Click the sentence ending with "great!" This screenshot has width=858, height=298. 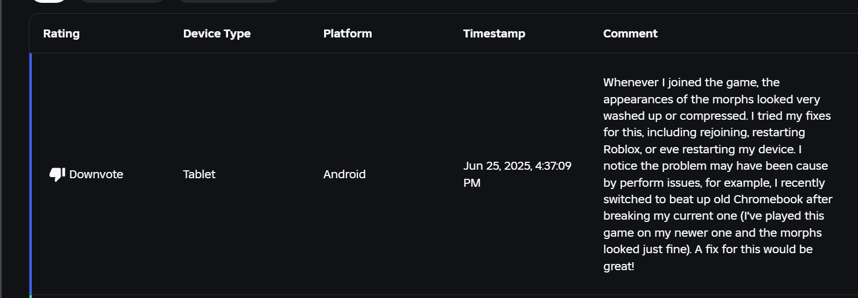point(619,266)
